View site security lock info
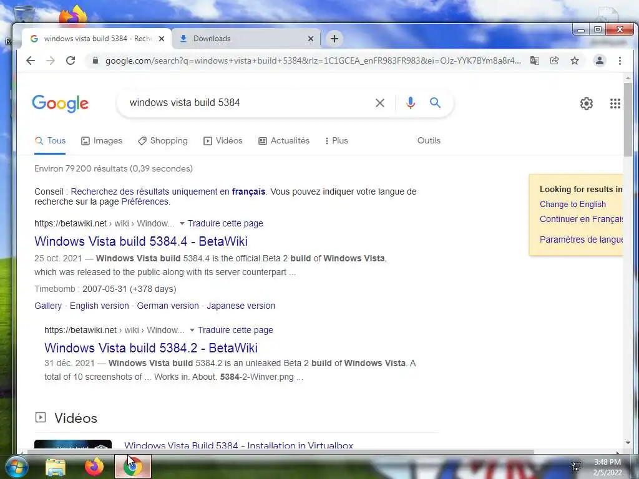 pyautogui.click(x=95, y=60)
